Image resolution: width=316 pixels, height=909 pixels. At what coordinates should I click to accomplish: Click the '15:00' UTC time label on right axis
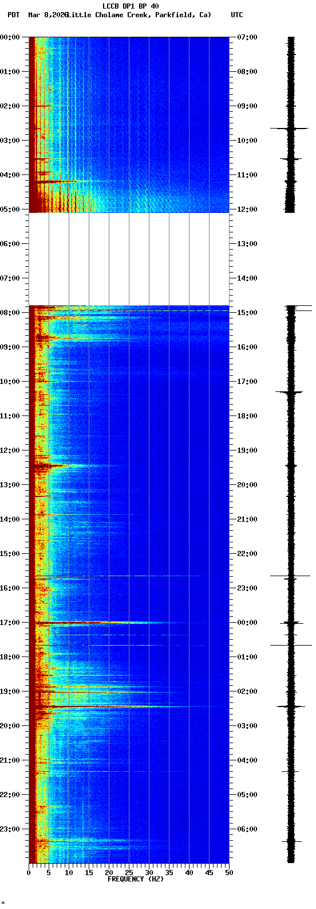(x=247, y=312)
